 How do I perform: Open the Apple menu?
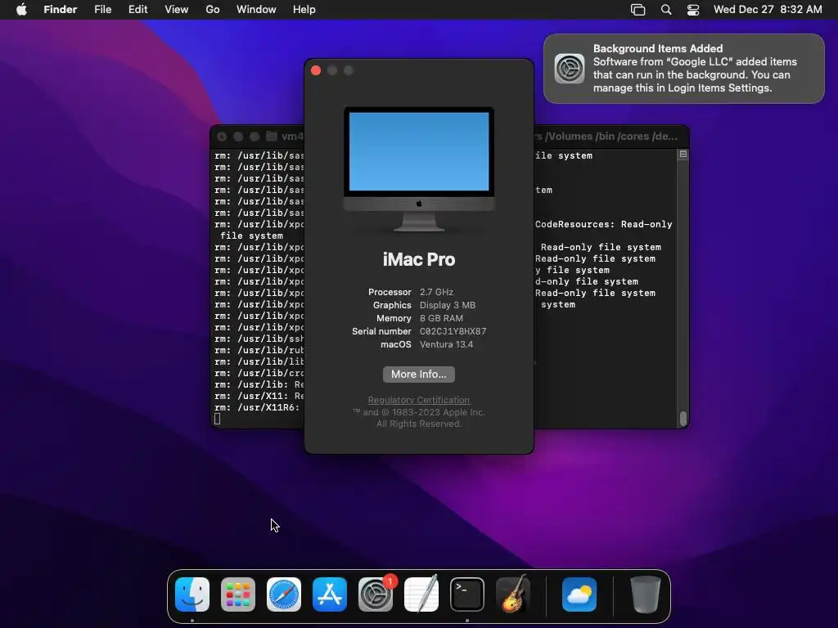[x=21, y=10]
